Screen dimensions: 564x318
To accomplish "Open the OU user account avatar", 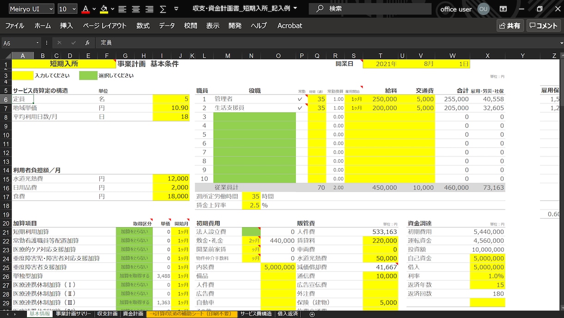I will pos(484,9).
